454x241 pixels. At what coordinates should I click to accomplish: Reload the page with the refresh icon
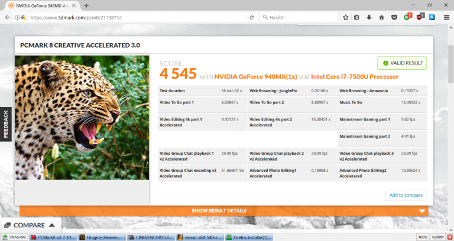252,18
